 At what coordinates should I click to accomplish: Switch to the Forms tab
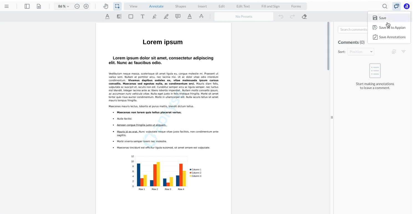click(x=296, y=6)
